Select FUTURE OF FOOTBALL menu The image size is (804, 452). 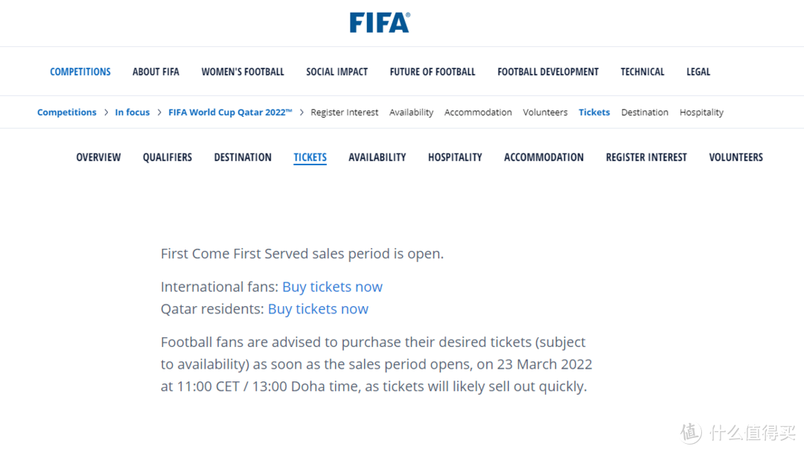pyautogui.click(x=433, y=72)
